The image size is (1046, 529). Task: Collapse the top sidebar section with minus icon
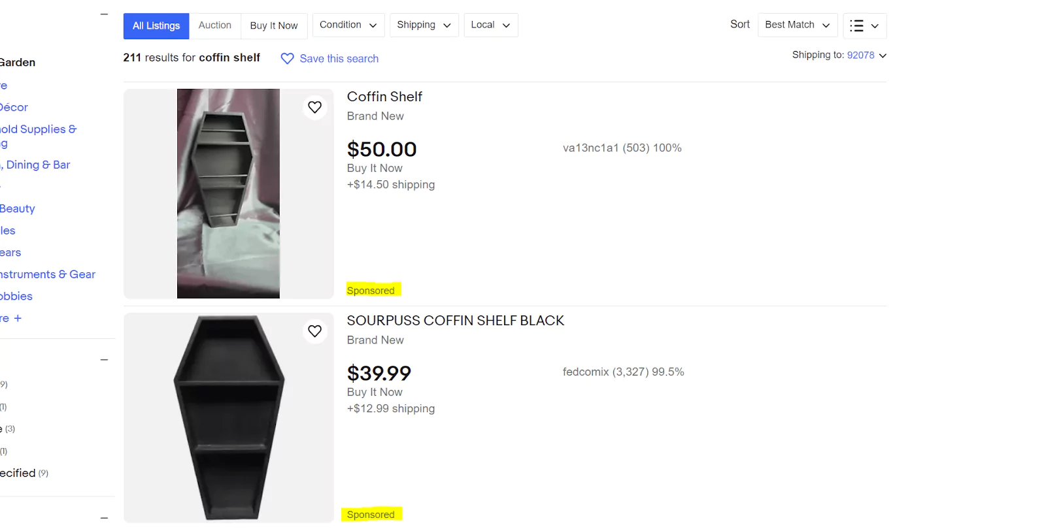104,14
